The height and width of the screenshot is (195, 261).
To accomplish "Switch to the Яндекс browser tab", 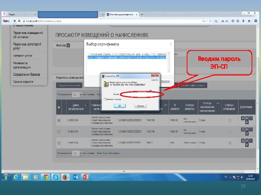I will point(19,14).
